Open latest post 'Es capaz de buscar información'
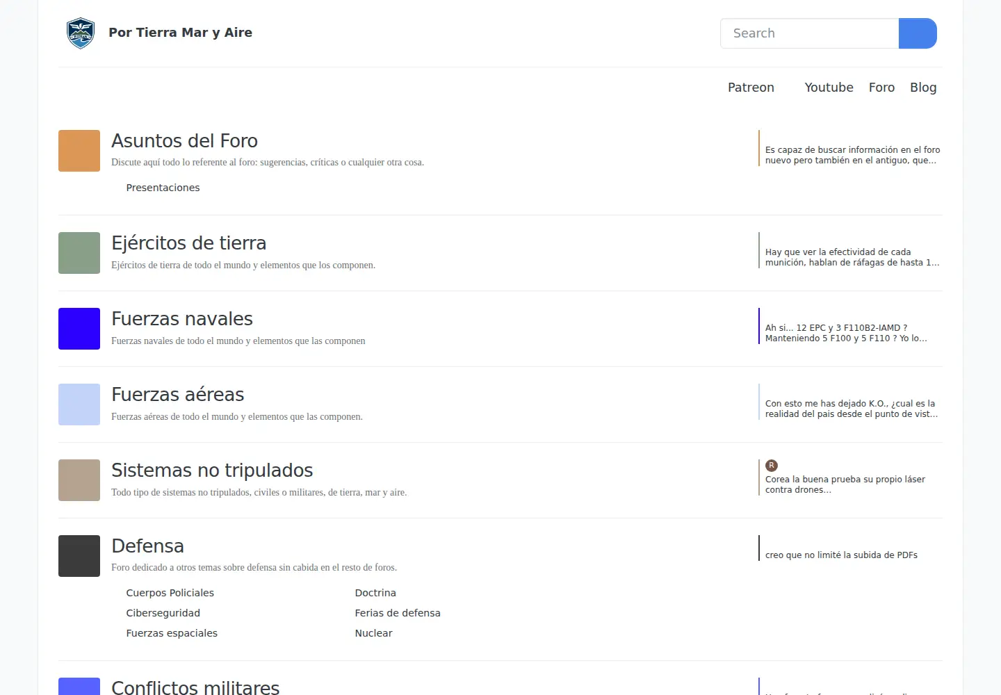This screenshot has height=695, width=1001. pyautogui.click(x=852, y=155)
